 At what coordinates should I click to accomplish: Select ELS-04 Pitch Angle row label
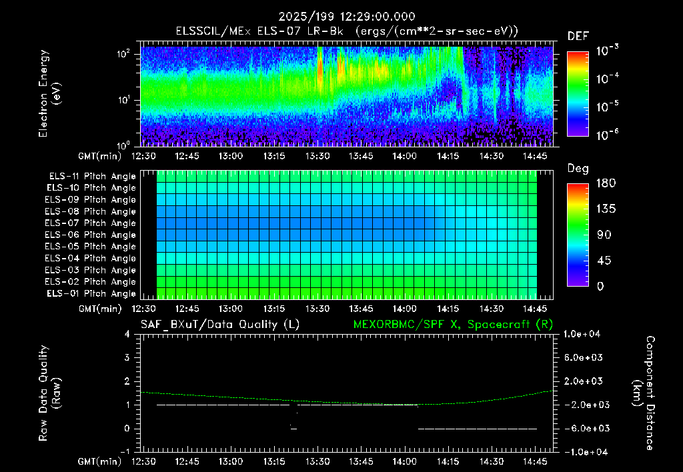tap(91, 258)
